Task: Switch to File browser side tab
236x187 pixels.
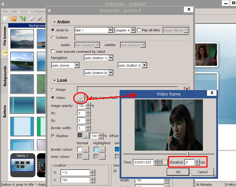Action: click(x=5, y=36)
